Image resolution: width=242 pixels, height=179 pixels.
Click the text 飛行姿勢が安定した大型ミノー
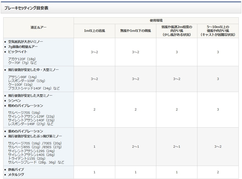[x=30, y=96]
